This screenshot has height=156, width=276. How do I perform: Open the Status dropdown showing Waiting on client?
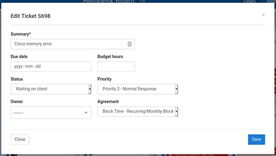51,89
